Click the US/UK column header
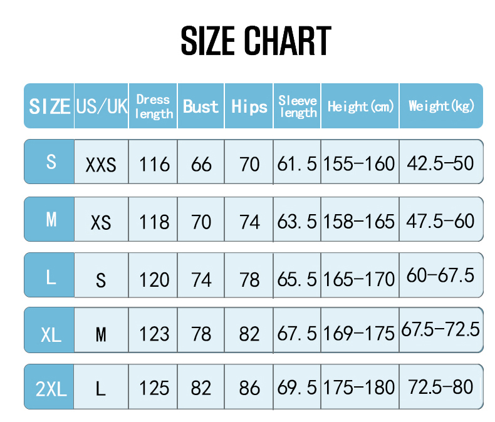Screen dimensions: 495x422 tap(102, 106)
